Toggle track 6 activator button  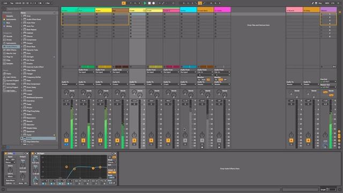151,140
